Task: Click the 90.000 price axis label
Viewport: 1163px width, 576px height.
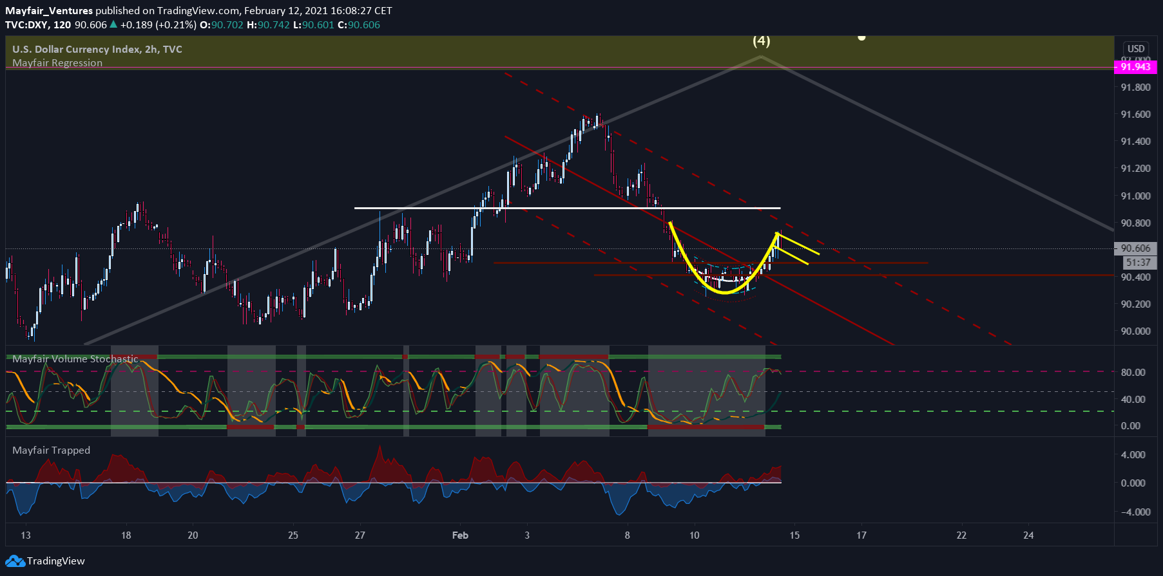Action: coord(1135,331)
